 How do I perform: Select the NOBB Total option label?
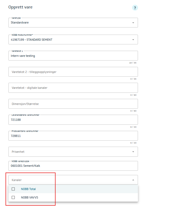pos(28,189)
